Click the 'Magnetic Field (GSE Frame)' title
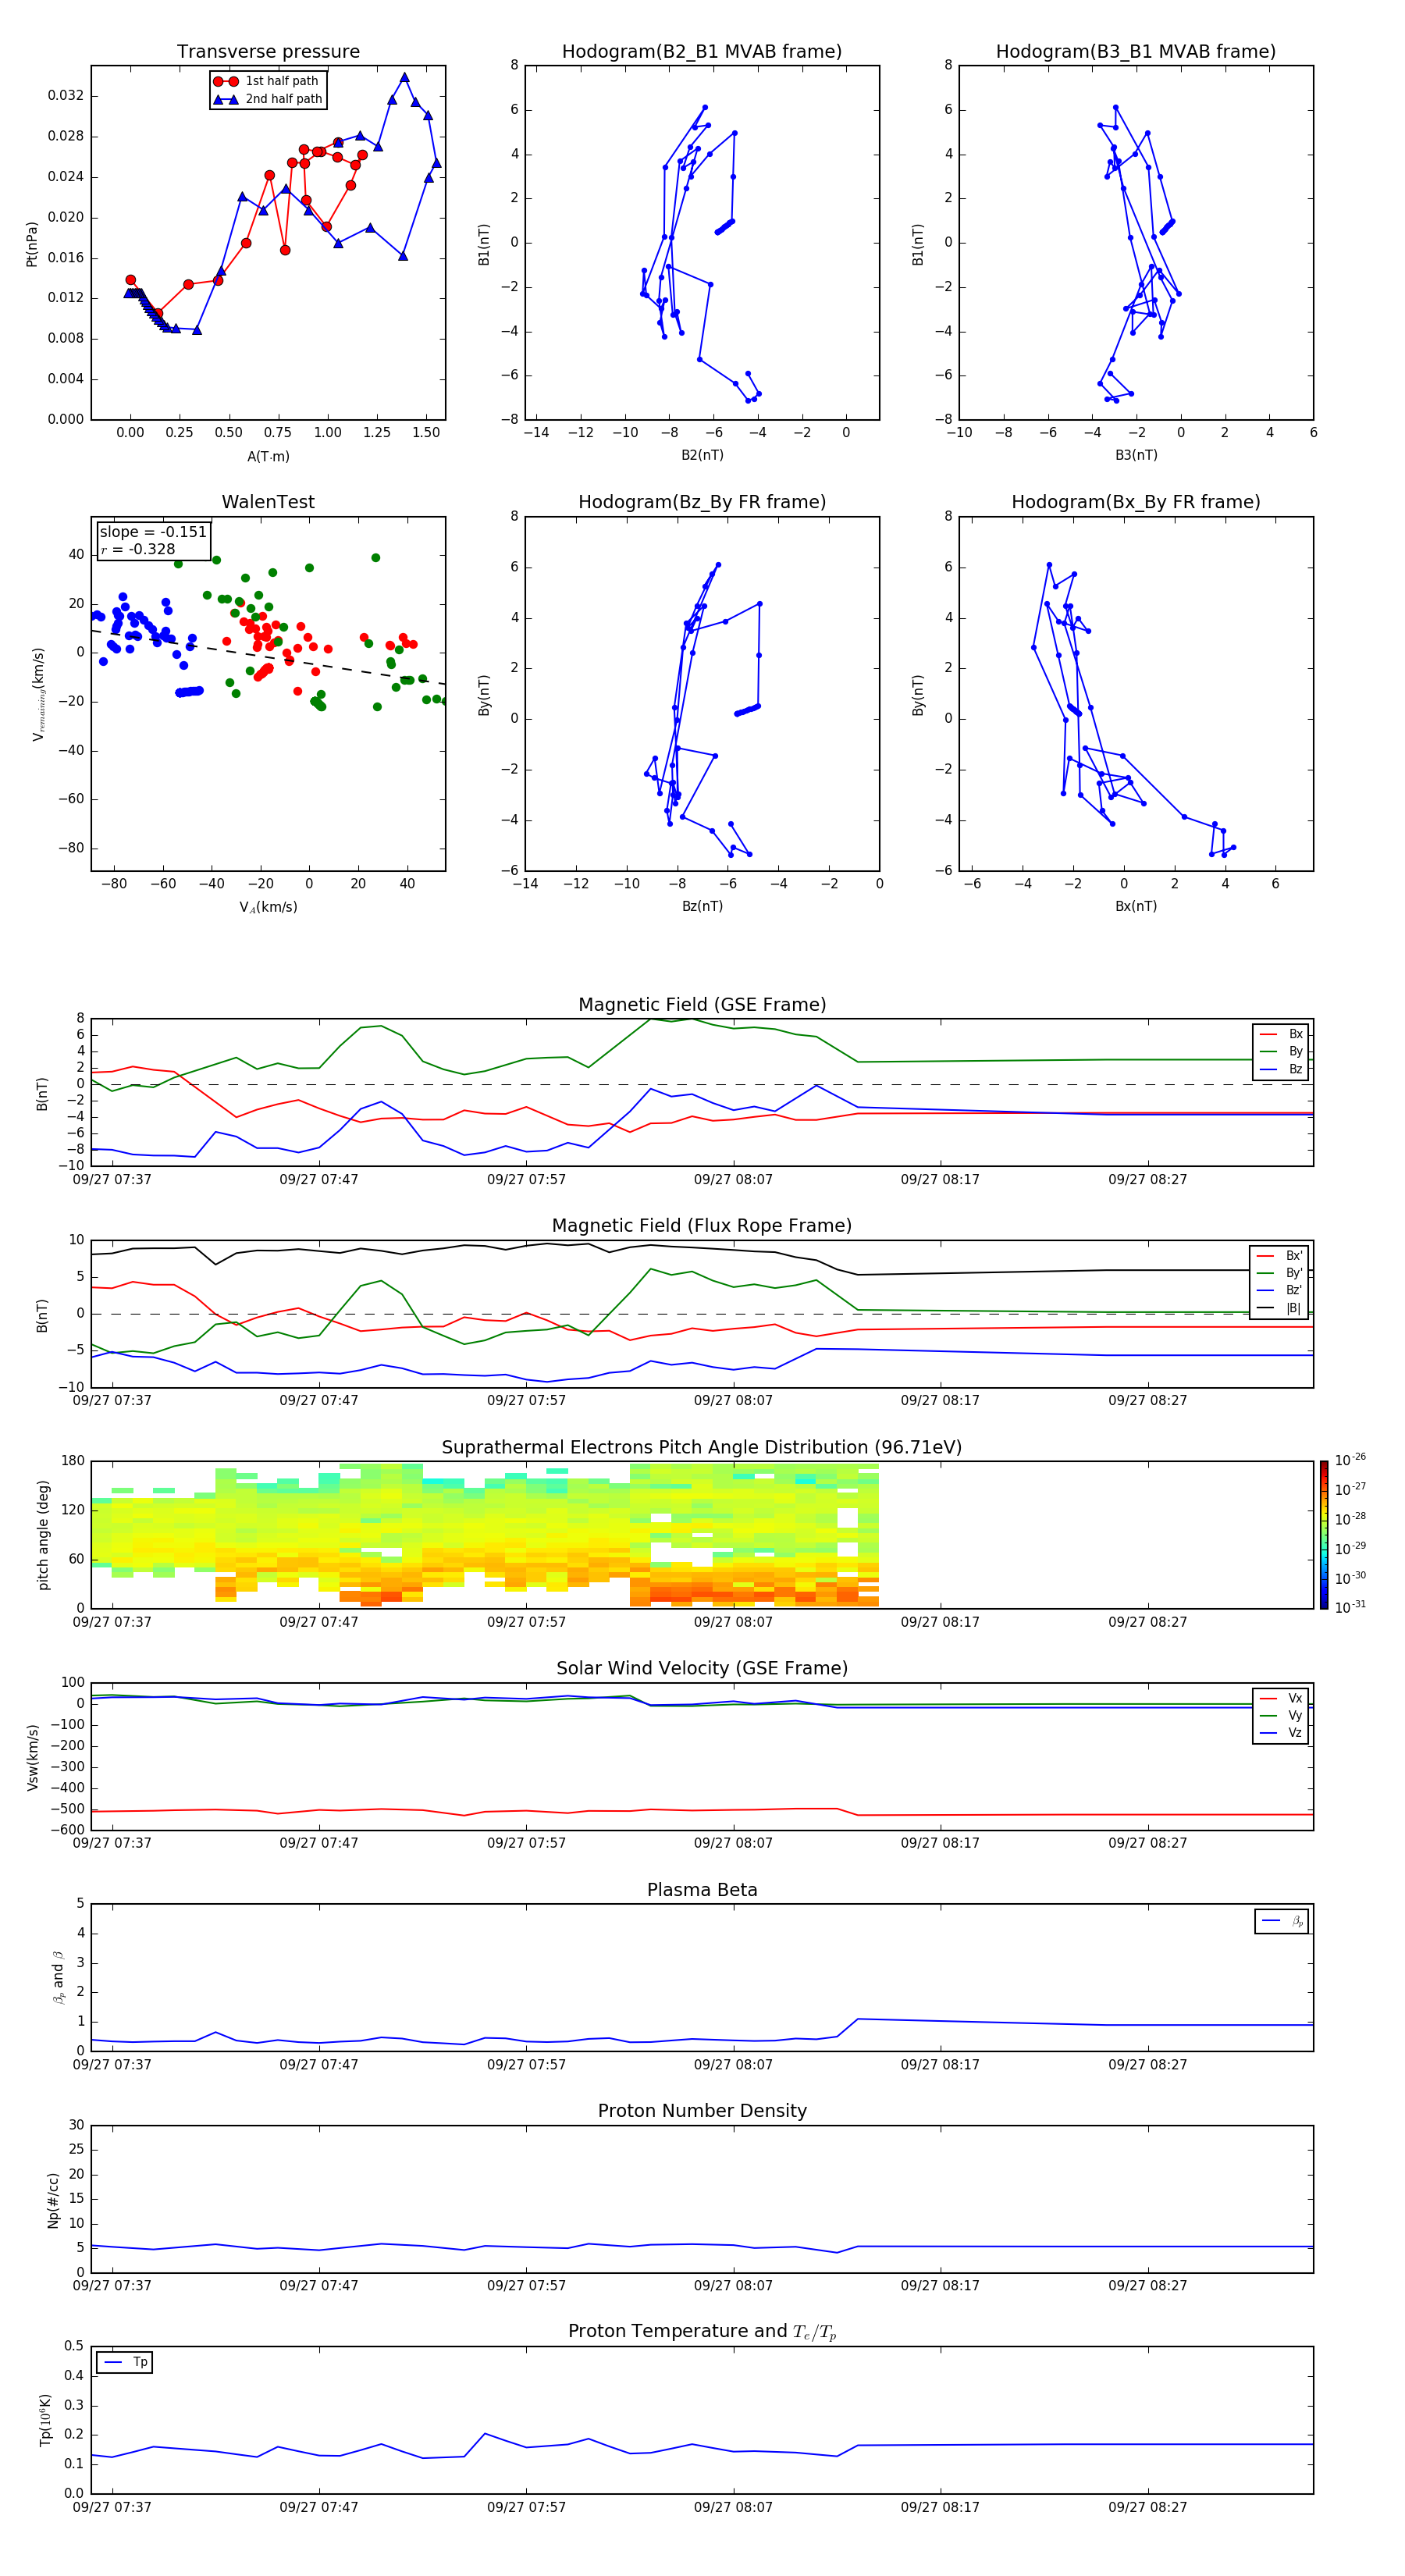The width and height of the screenshot is (1405, 2576). 702,1005
